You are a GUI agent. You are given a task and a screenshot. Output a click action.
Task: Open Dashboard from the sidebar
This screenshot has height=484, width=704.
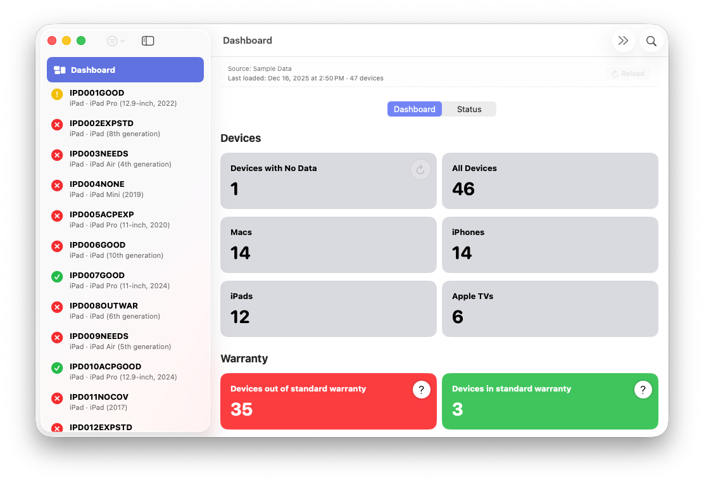[93, 70]
